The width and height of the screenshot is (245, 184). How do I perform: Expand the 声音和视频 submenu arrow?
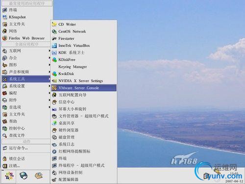coord(49,72)
